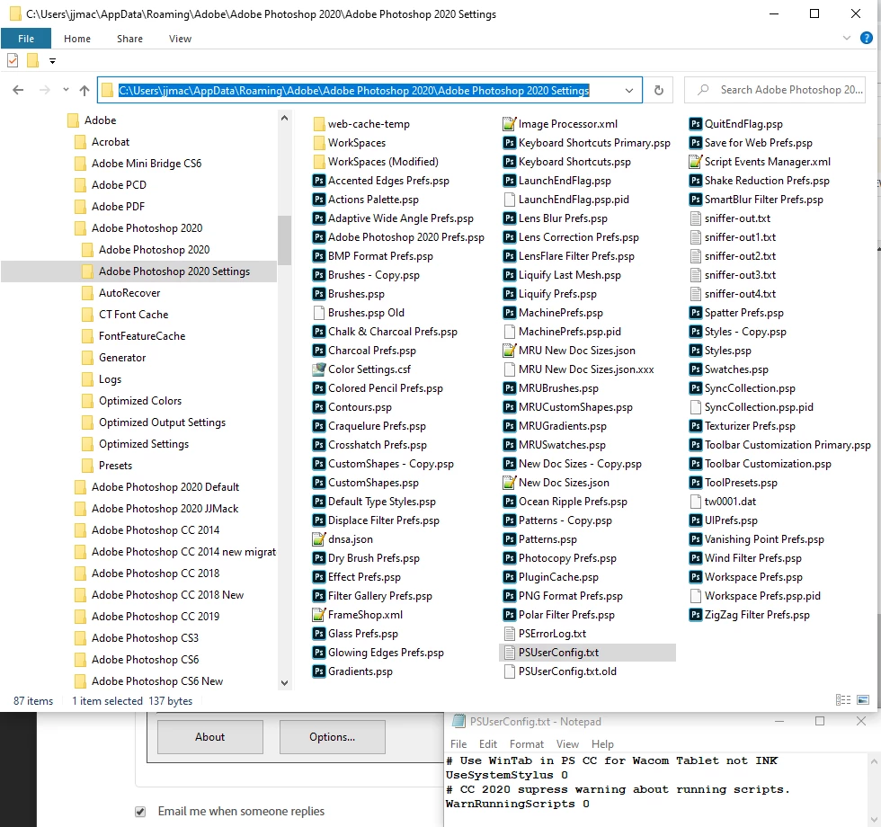This screenshot has height=827, width=881.
Task: Open the address bar history dropdown
Action: [x=629, y=90]
